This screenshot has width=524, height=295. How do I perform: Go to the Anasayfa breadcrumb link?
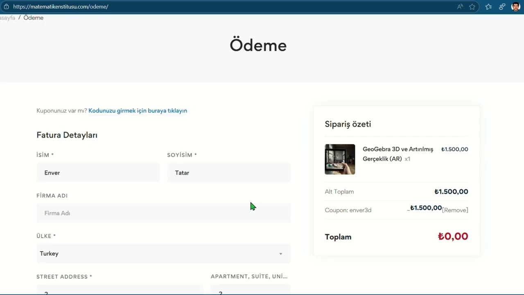(7, 18)
